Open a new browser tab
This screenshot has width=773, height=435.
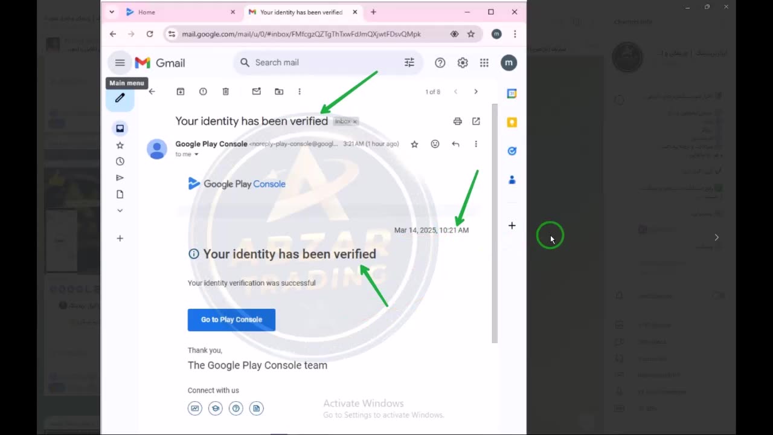[x=373, y=12]
